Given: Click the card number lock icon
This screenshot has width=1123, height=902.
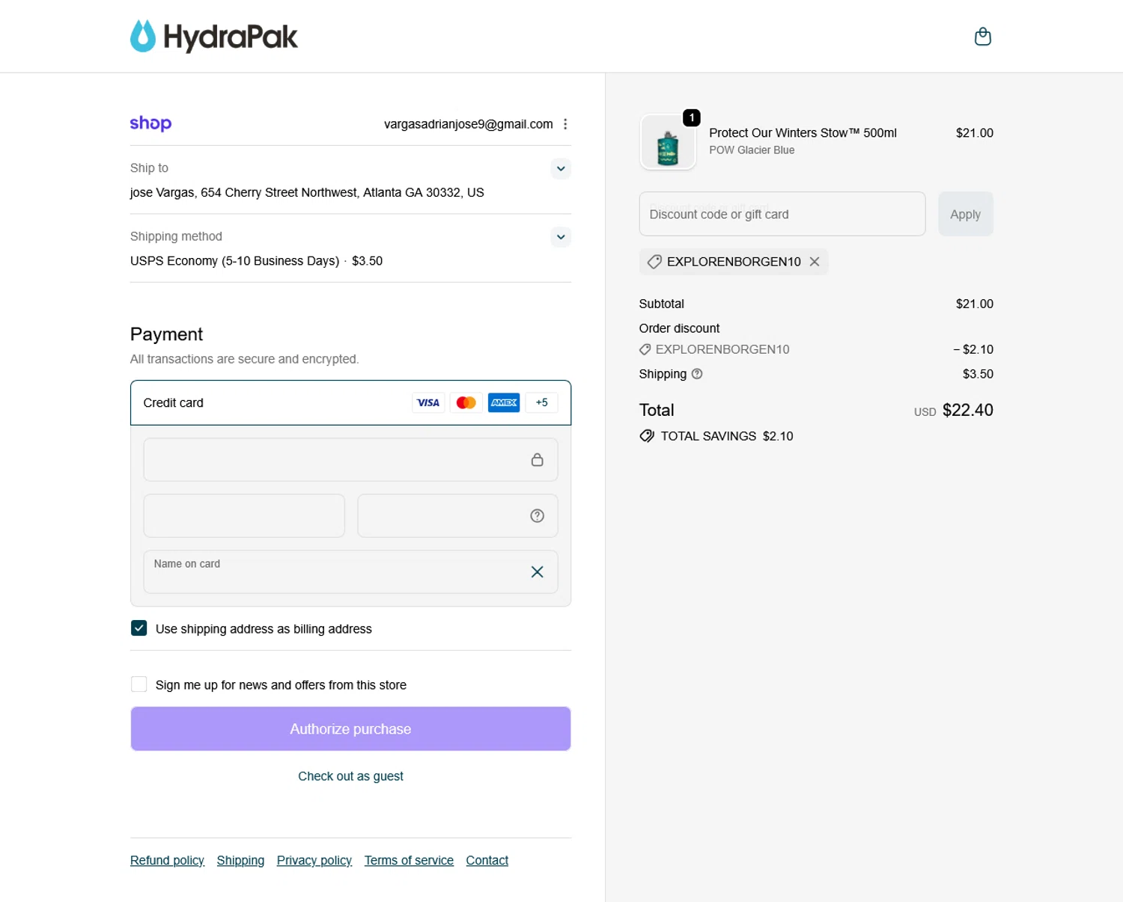Looking at the screenshot, I should coord(537,460).
